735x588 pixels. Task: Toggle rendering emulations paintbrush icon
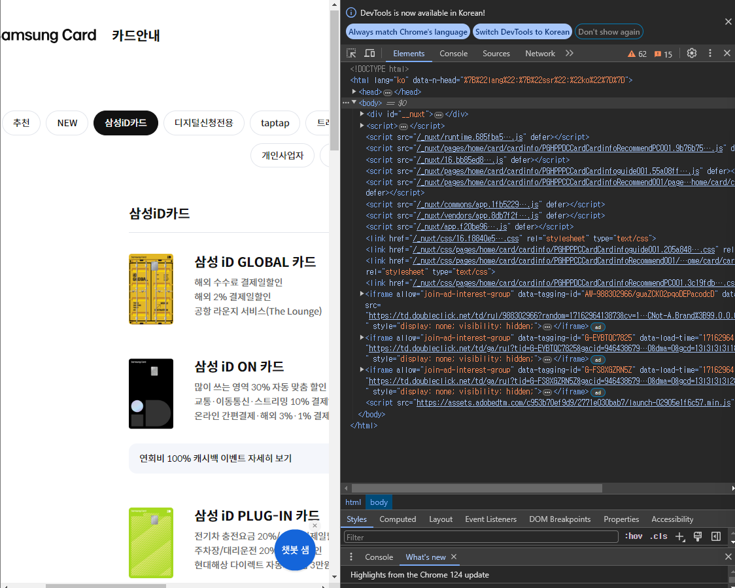click(698, 536)
